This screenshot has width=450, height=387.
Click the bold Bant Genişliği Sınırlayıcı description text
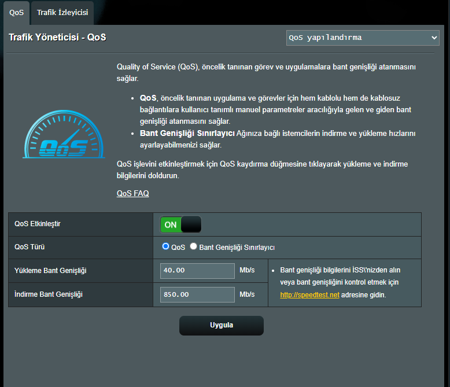pyautogui.click(x=187, y=133)
